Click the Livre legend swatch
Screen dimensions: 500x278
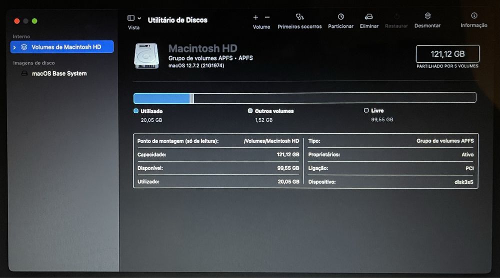366,110
